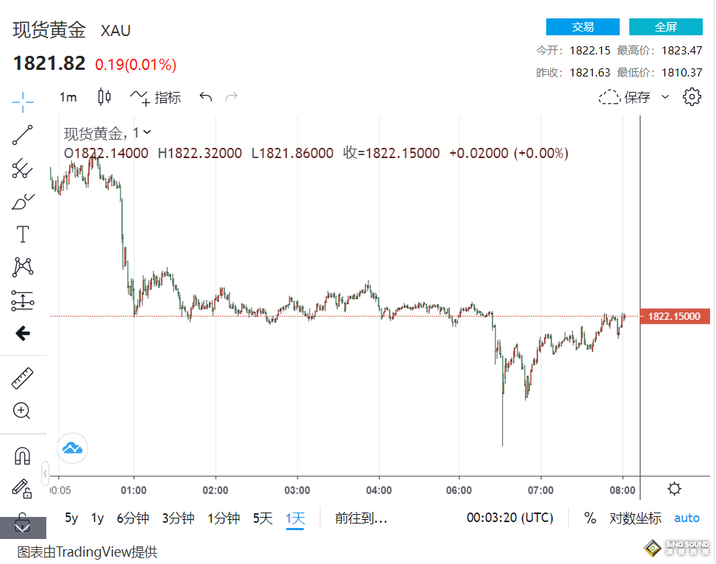Select the brush drawing tool
This screenshot has width=716, height=564.
click(23, 201)
